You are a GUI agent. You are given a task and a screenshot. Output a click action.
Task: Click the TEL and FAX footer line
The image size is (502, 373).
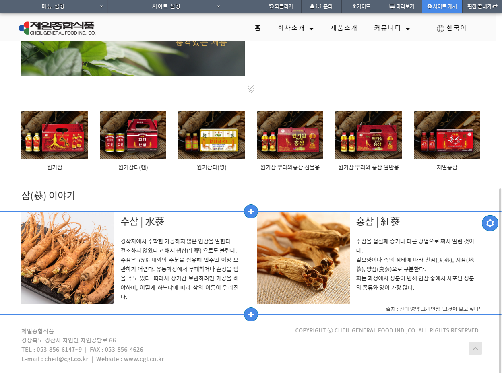[82, 350]
